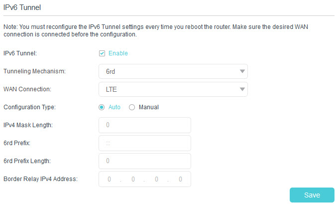Click the IPv6 Tunnel page heading
The width and height of the screenshot is (336, 204).
[21, 7]
